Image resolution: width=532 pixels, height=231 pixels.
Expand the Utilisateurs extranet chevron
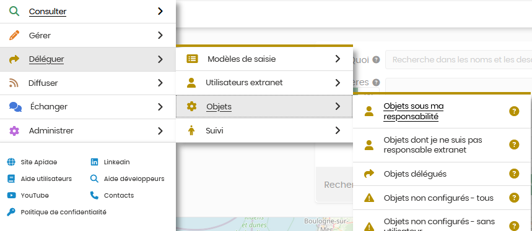338,83
